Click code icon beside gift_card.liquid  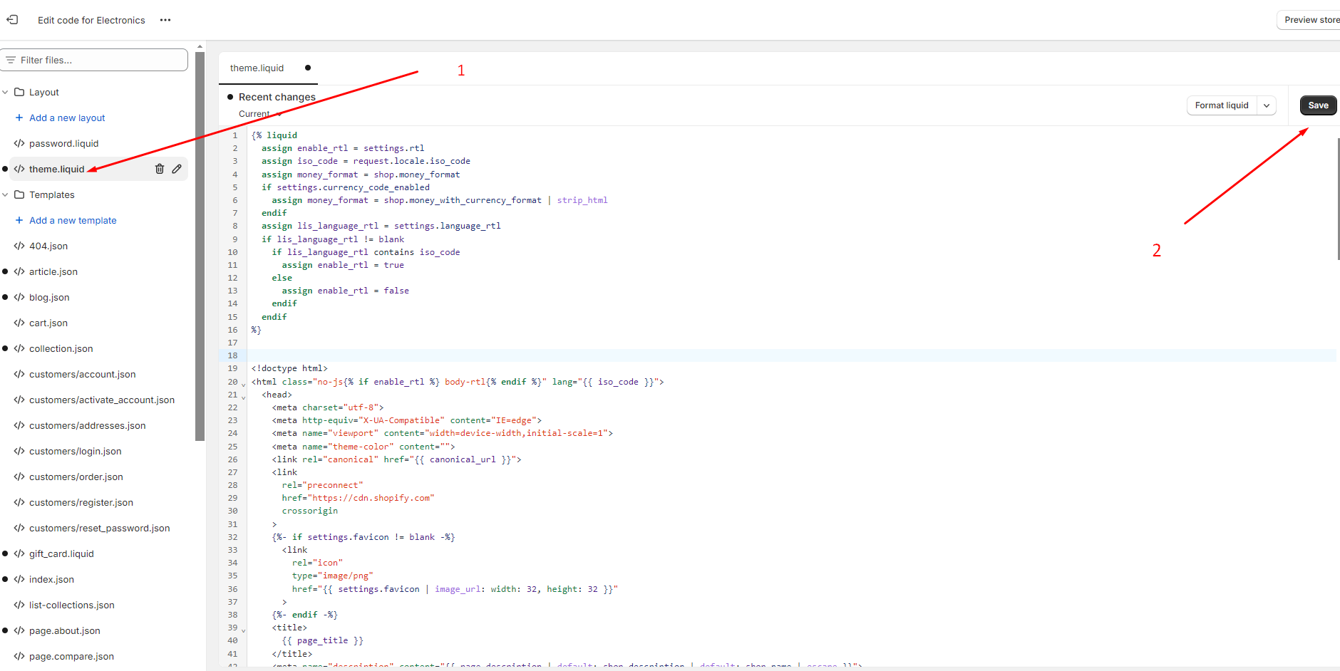pyautogui.click(x=19, y=553)
